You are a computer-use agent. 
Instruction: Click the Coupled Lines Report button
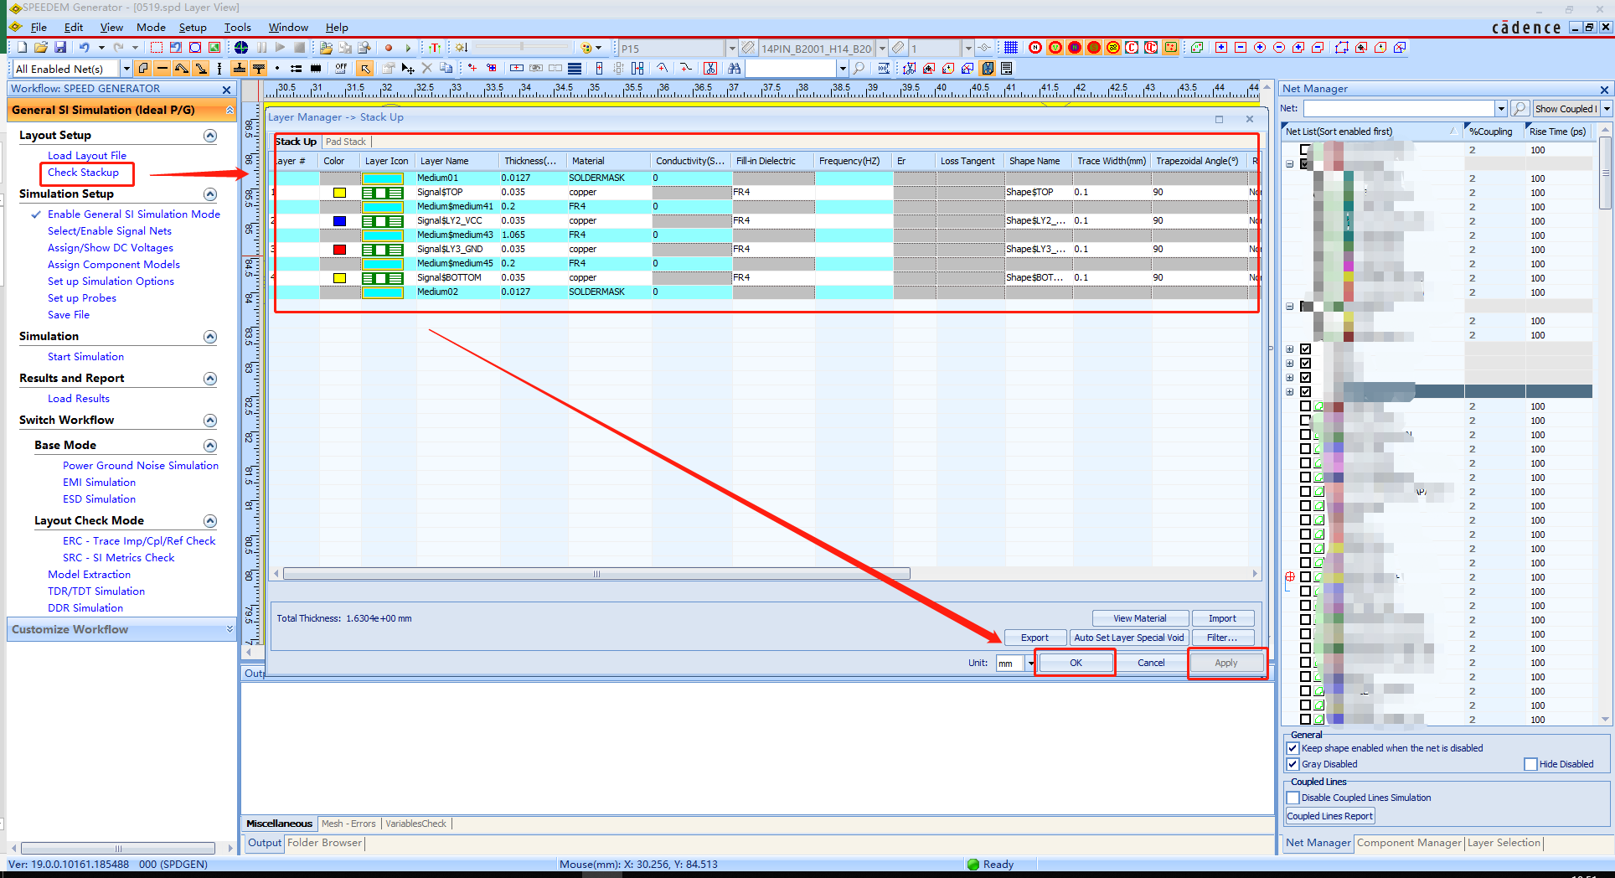point(1329,816)
